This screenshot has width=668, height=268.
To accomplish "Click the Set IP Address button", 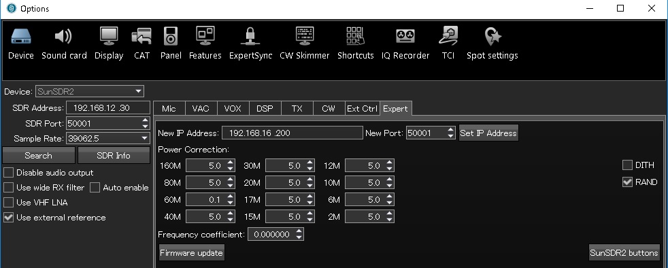I will [488, 133].
